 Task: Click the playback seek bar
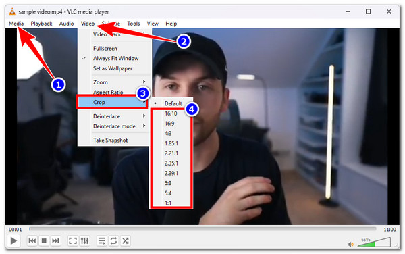pyautogui.click(x=202, y=229)
